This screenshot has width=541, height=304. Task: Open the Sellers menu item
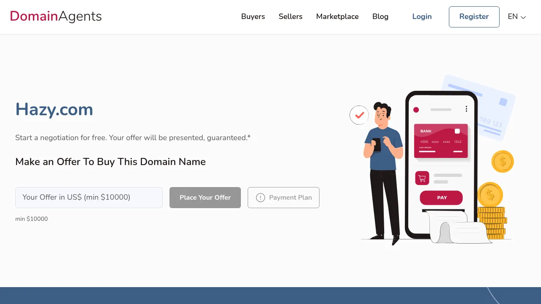(x=290, y=16)
